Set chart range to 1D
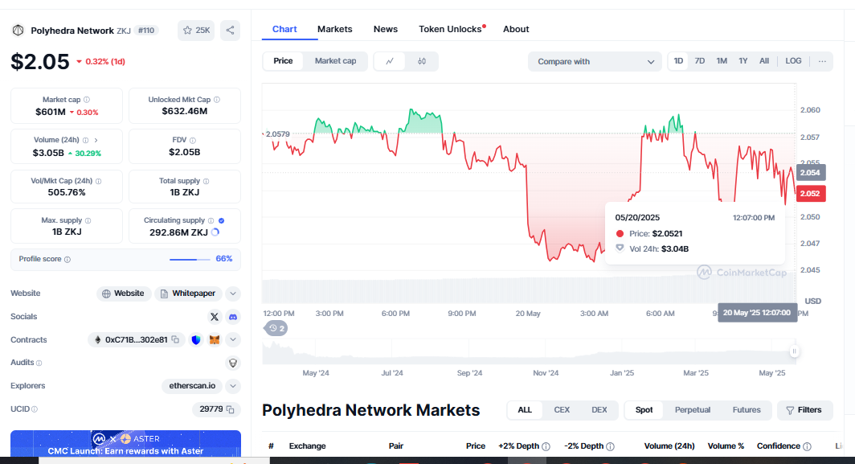This screenshot has height=464, width=855. click(678, 61)
